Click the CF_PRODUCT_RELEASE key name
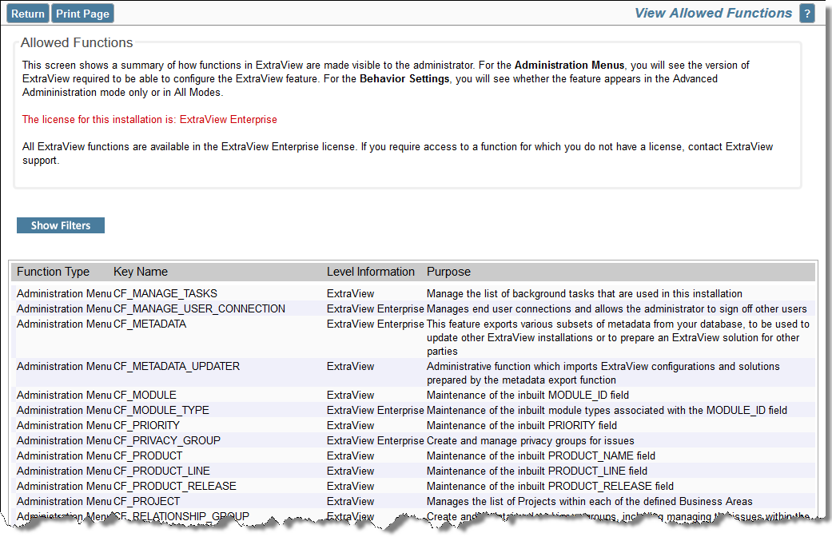This screenshot has width=832, height=537. pos(174,486)
